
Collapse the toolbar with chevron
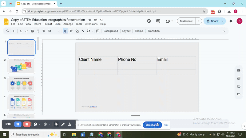click(x=224, y=31)
